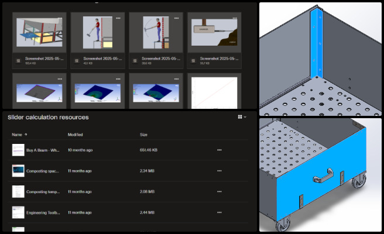This screenshot has height=234, width=384.
Task: Open the Composting temp... file name
Action: pos(43,192)
